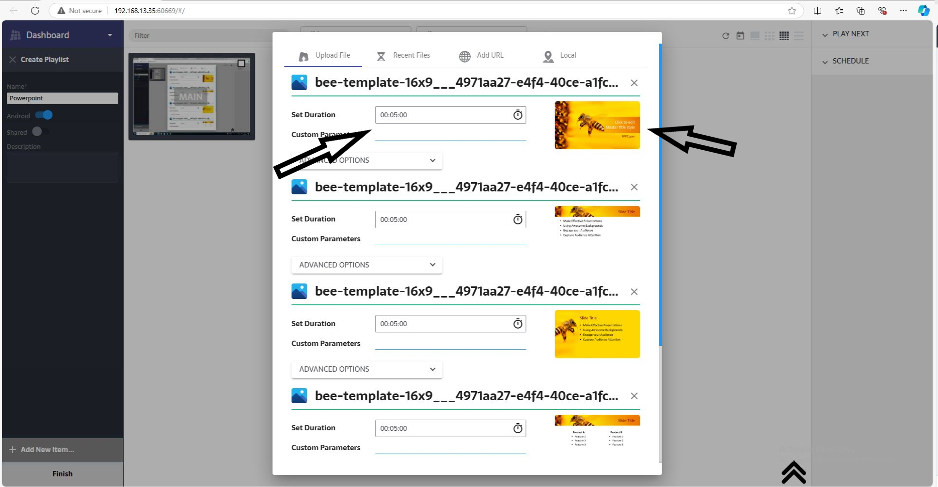The height and width of the screenshot is (487, 938).
Task: Switch to the Add URL tab
Action: (x=481, y=56)
